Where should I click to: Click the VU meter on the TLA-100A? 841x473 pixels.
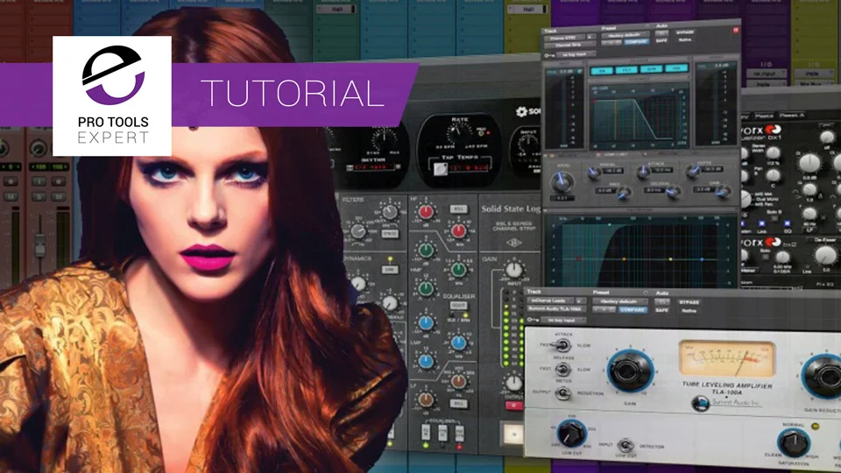click(727, 358)
